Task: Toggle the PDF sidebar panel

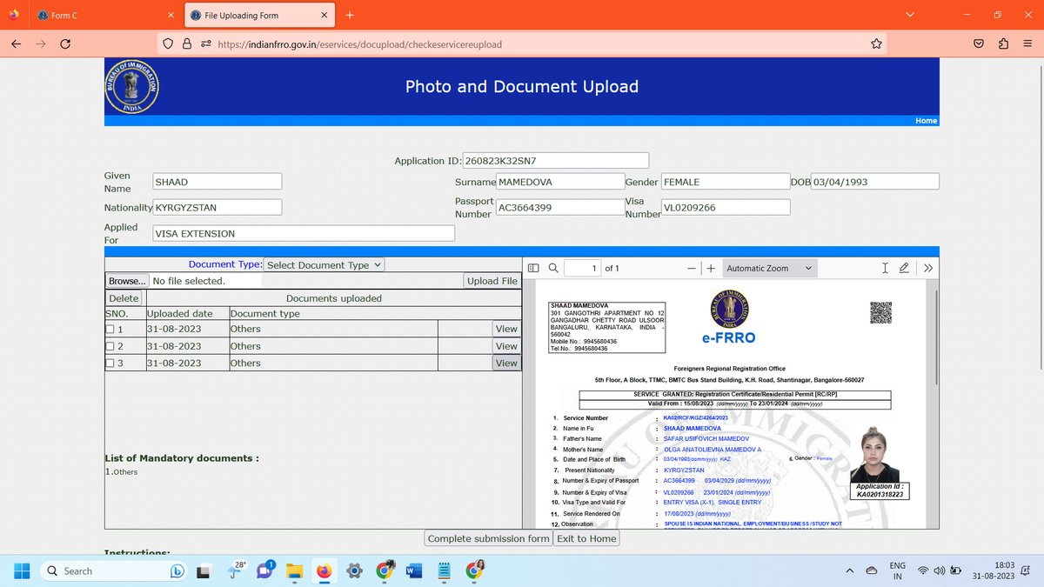Action: point(533,268)
